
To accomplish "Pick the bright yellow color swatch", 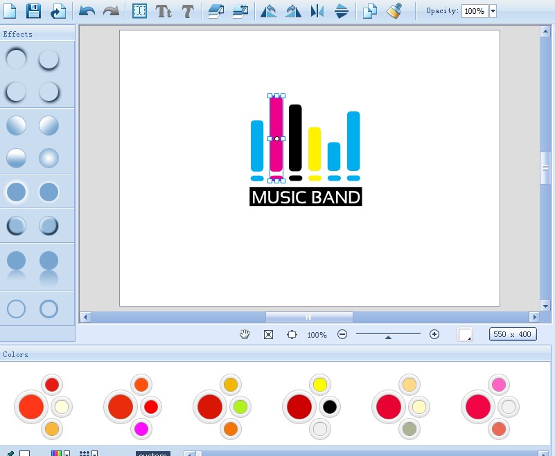I will click(320, 385).
